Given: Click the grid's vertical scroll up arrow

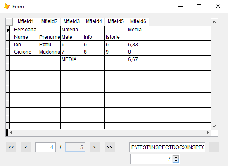Looking at the screenshot, I should coord(214,22).
